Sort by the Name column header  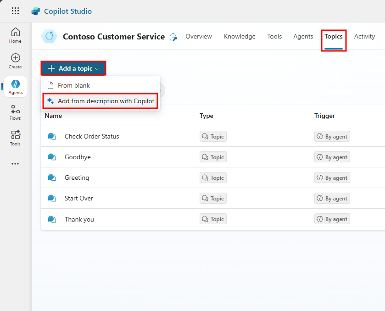click(53, 116)
